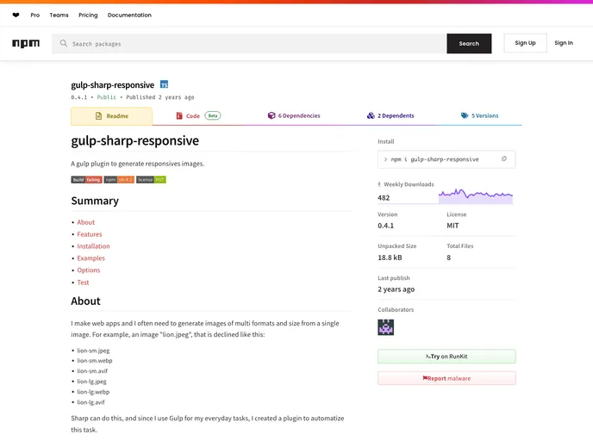Click the heart icon in top navigation
This screenshot has width=593, height=441.
[16, 16]
